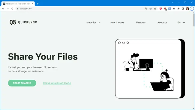
Task: Click the Share Your Files heading
Action: pos(43,57)
